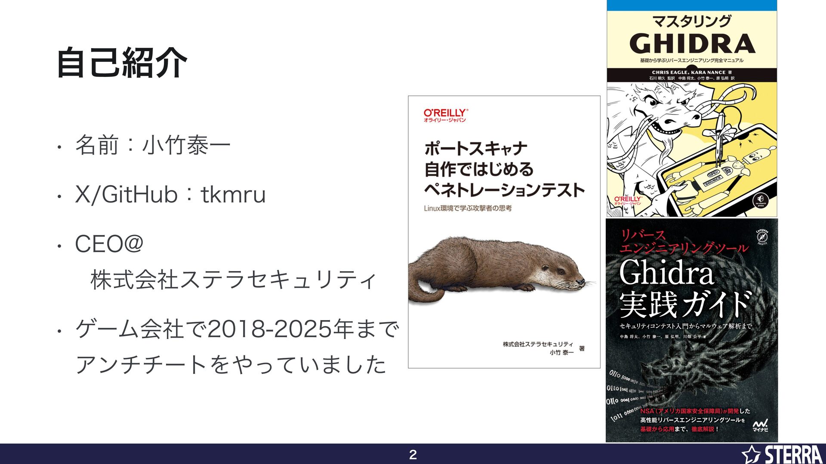826x464 pixels.
Task: Click the GHIDRA title on yellow book
Action: [692, 44]
